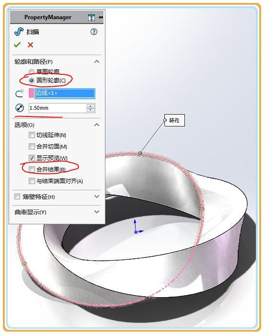Click the pink swatch beside 边线<1>
265x335 pixels.
31,93
